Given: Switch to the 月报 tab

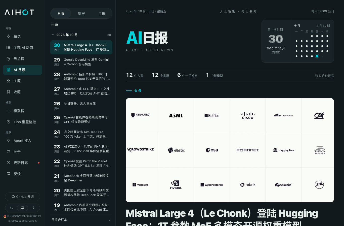Looking at the screenshot, I should pyautogui.click(x=102, y=14).
